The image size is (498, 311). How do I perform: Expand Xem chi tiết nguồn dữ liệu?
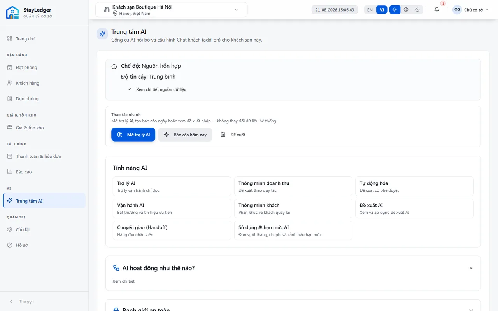(157, 89)
